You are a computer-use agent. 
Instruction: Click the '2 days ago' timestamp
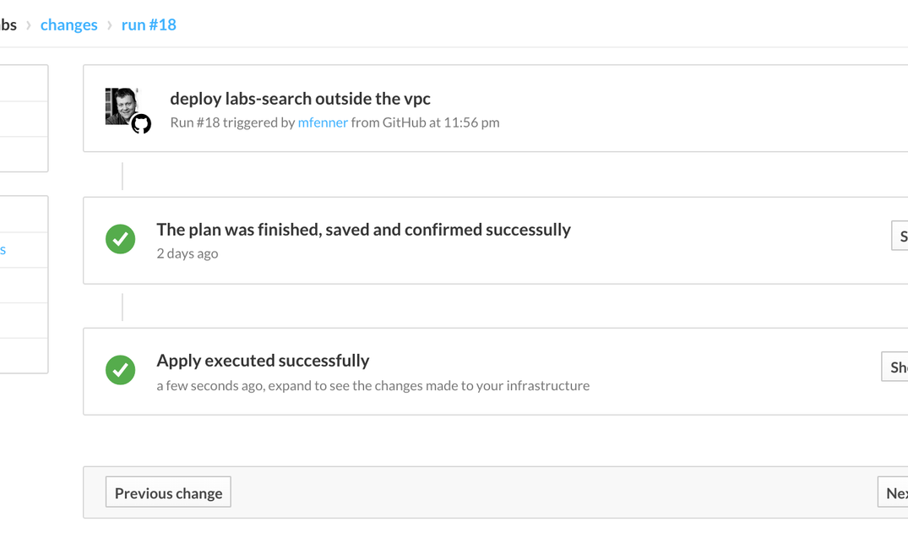[188, 253]
